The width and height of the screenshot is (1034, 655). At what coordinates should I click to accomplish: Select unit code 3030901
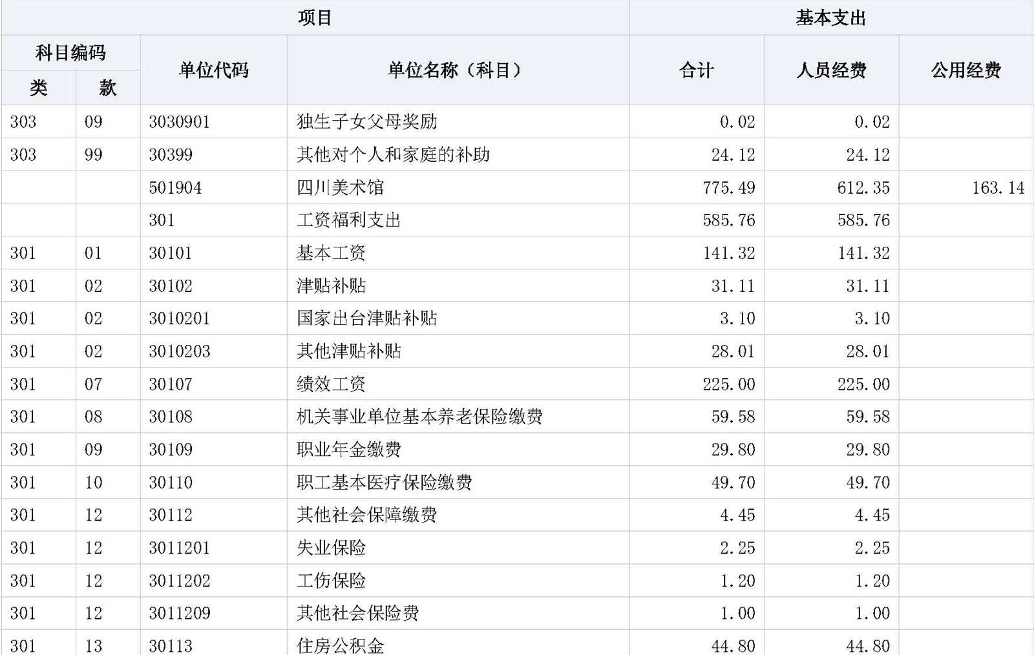pos(180,122)
